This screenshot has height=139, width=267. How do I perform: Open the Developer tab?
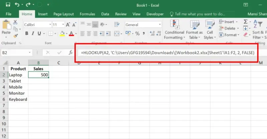(155, 14)
